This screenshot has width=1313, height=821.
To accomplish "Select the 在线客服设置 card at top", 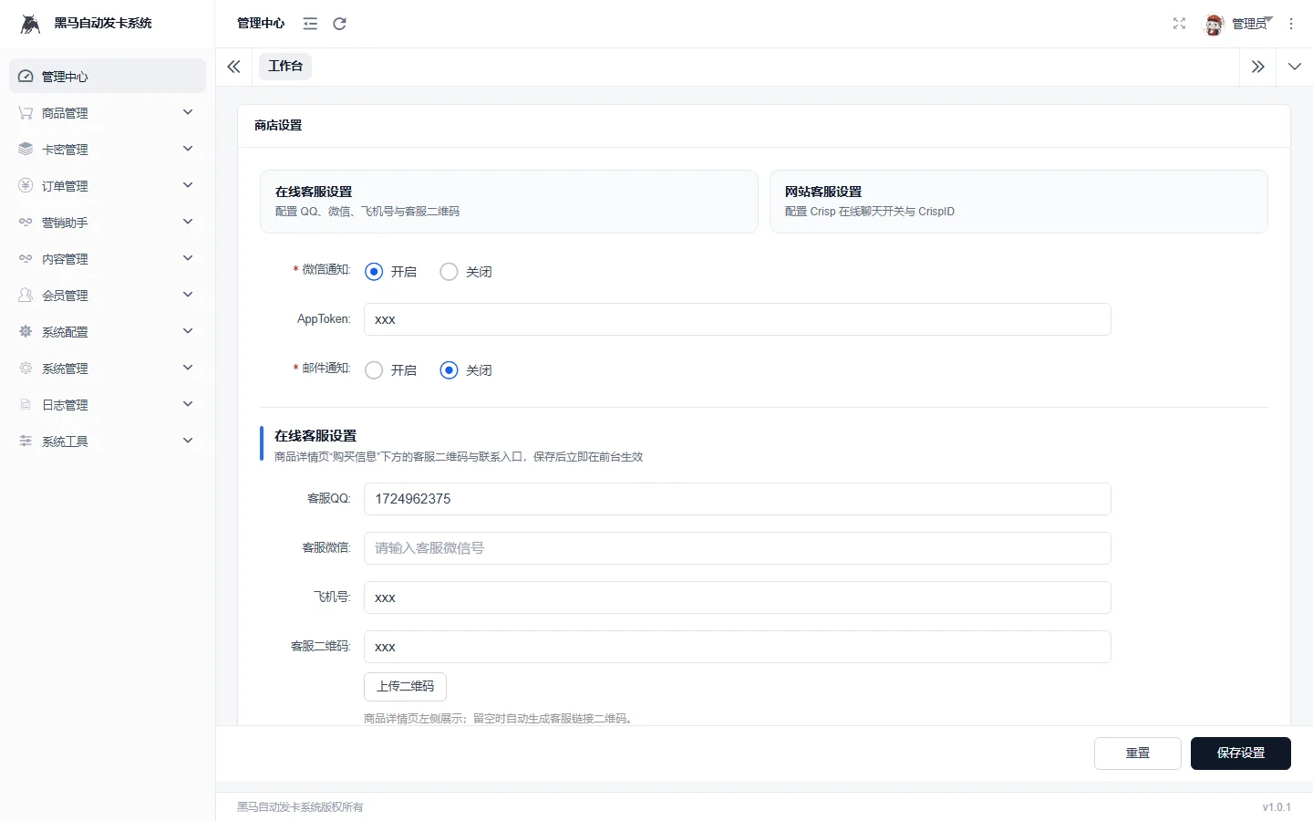I will (x=509, y=202).
